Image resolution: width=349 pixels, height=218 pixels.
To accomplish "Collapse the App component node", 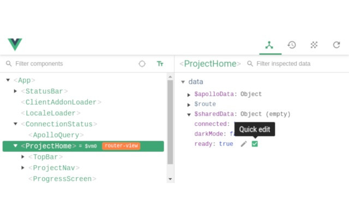I will click(8, 80).
